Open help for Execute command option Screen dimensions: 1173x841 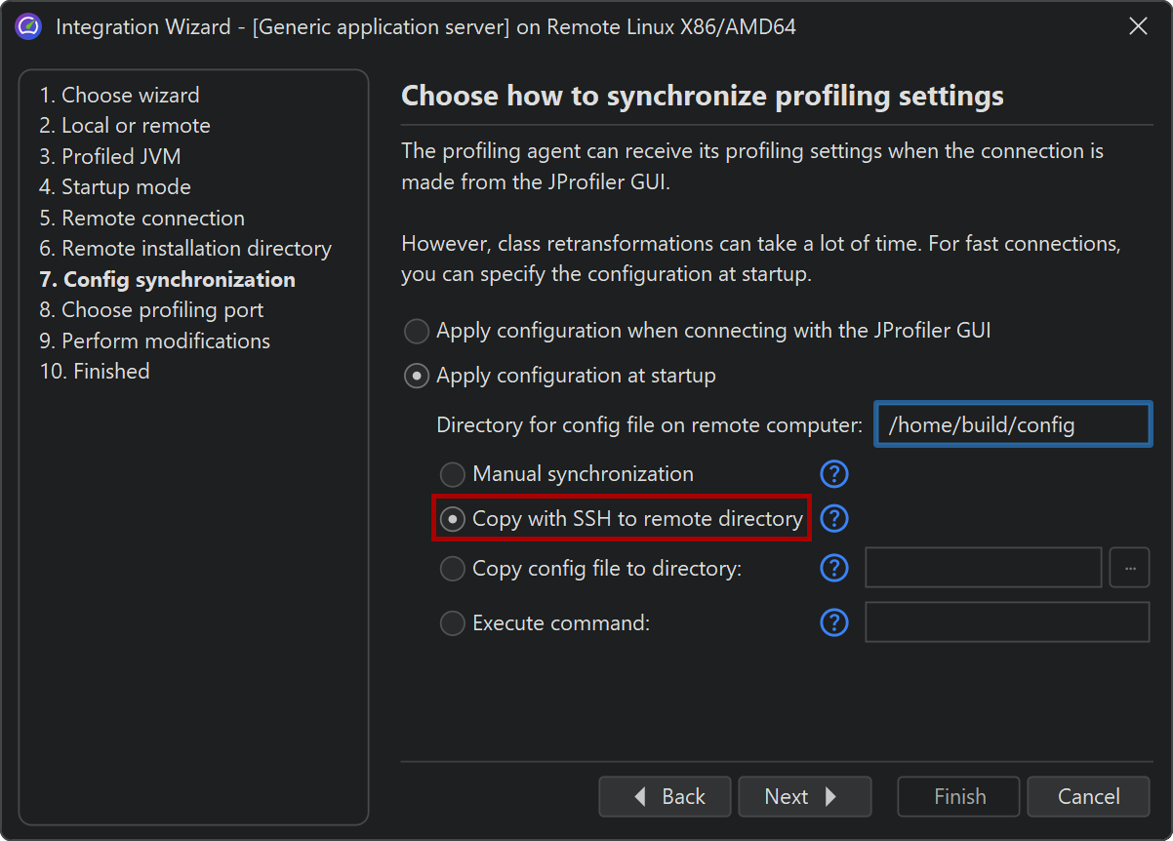tap(833, 622)
